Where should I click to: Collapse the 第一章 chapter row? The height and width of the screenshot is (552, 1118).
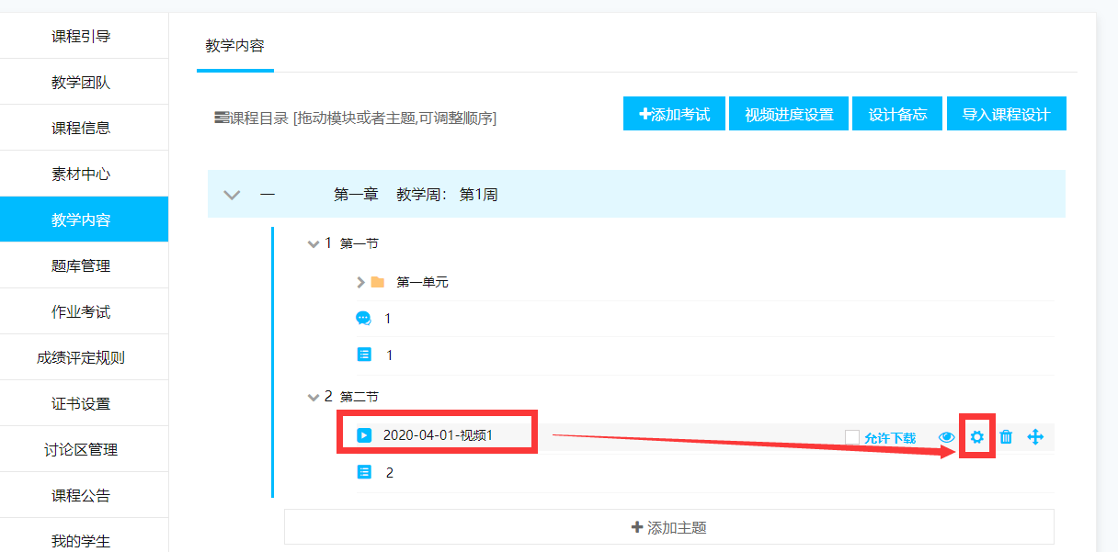pyautogui.click(x=233, y=195)
